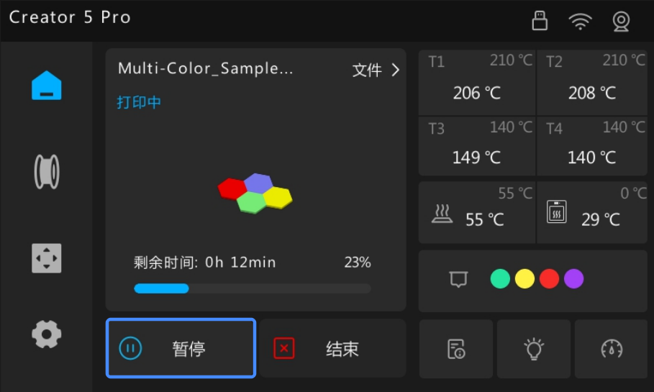Viewport: 654px width, 392px height.
Task: Tap the multi-color hexagon model preview
Action: [x=255, y=193]
